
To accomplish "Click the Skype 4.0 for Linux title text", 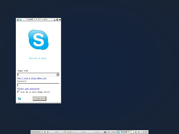I will (37, 19).
